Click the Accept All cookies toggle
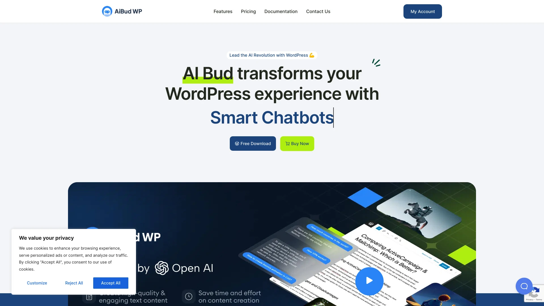Screen dimensions: 544x306 point(110,283)
